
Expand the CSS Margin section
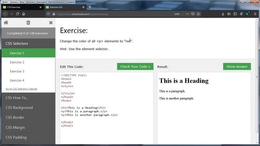click(x=28, y=127)
